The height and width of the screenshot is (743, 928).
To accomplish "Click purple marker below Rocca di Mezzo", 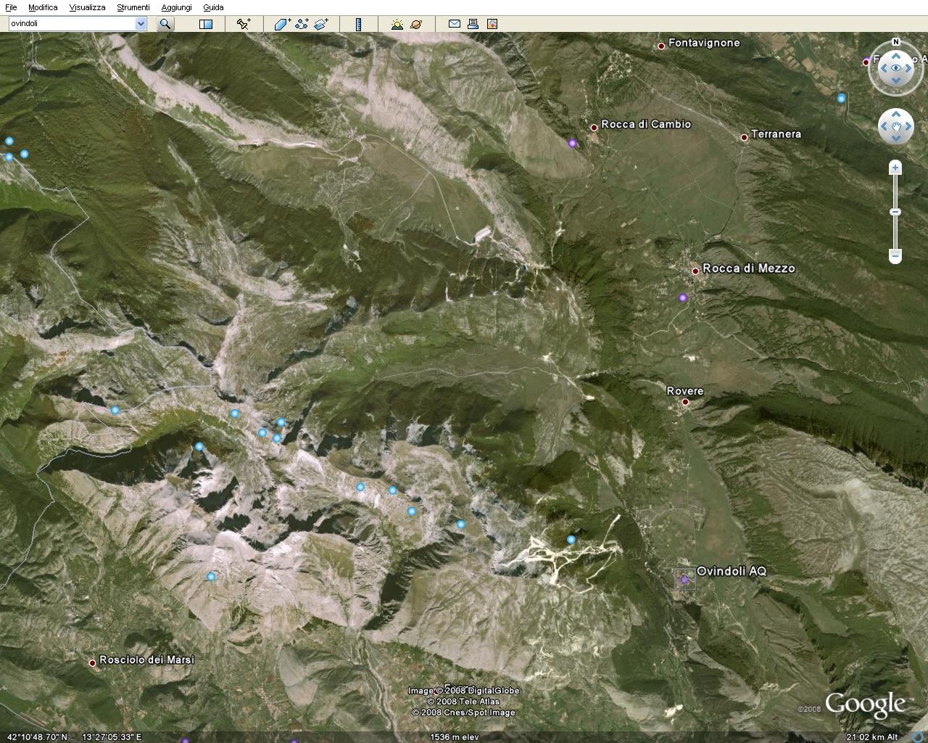I will [x=682, y=297].
